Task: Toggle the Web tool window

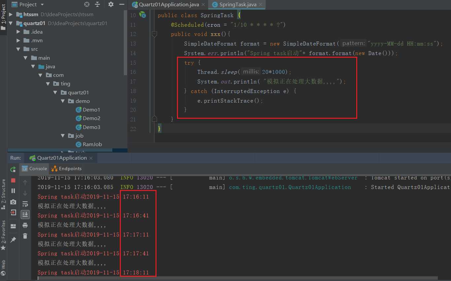Action: tap(3, 267)
